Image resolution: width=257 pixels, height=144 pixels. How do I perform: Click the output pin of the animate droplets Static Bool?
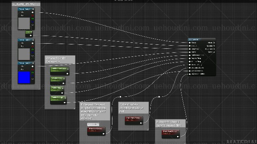pyautogui.click(x=141, y=123)
